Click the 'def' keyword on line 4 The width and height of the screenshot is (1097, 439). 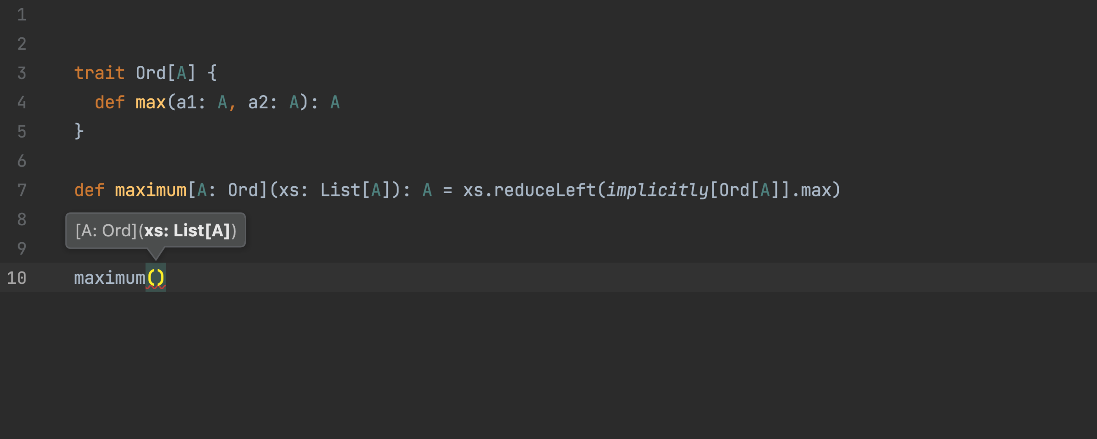110,102
